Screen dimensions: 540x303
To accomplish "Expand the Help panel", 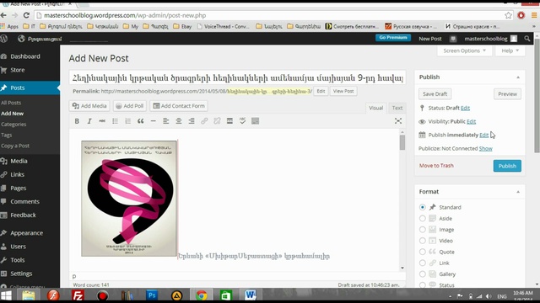I will (510, 50).
